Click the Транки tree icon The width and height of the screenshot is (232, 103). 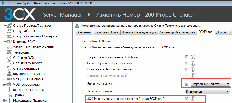pos(9,95)
